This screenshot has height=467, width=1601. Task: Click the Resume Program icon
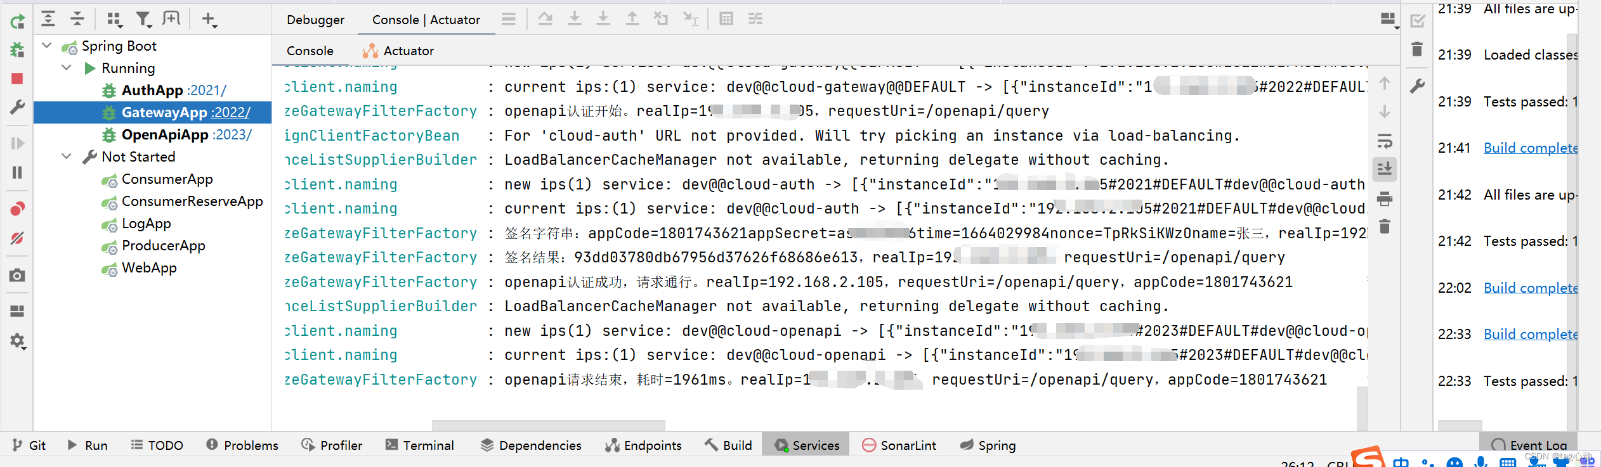17,143
